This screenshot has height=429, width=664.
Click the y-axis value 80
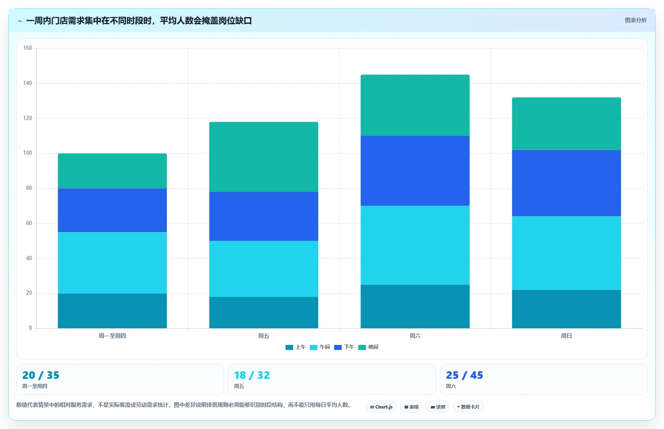click(29, 188)
